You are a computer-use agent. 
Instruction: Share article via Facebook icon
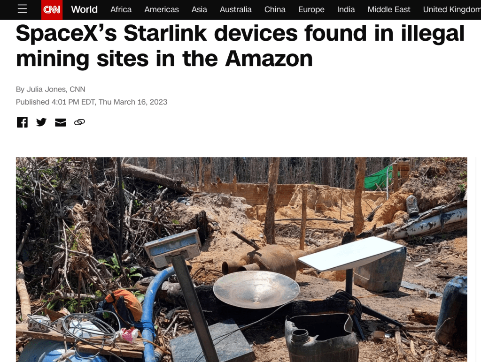pos(22,122)
